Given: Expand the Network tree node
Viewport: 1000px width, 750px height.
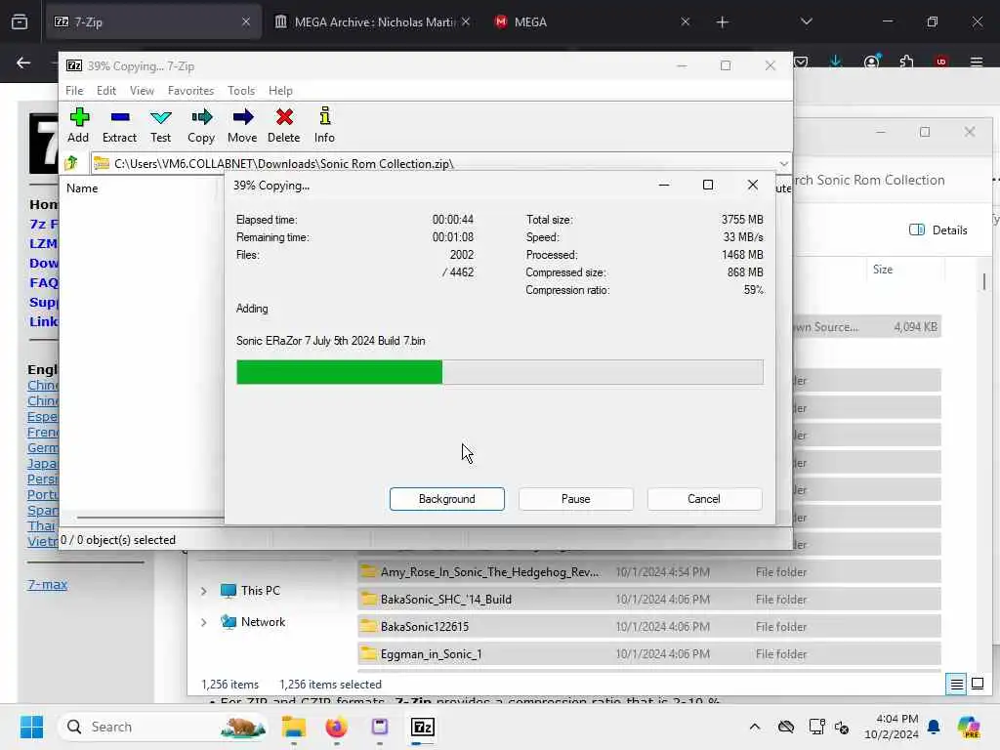Looking at the screenshot, I should point(203,622).
